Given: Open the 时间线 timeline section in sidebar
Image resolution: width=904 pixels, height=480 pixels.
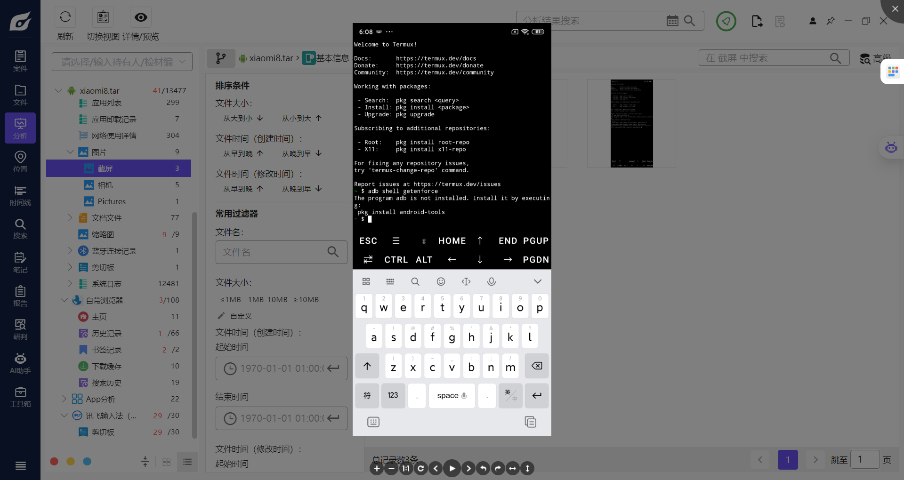Looking at the screenshot, I should coord(20,195).
